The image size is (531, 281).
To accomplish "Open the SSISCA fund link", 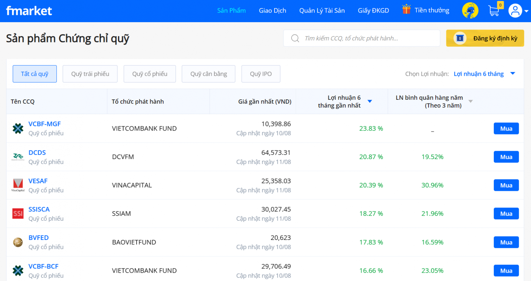I will (x=39, y=209).
